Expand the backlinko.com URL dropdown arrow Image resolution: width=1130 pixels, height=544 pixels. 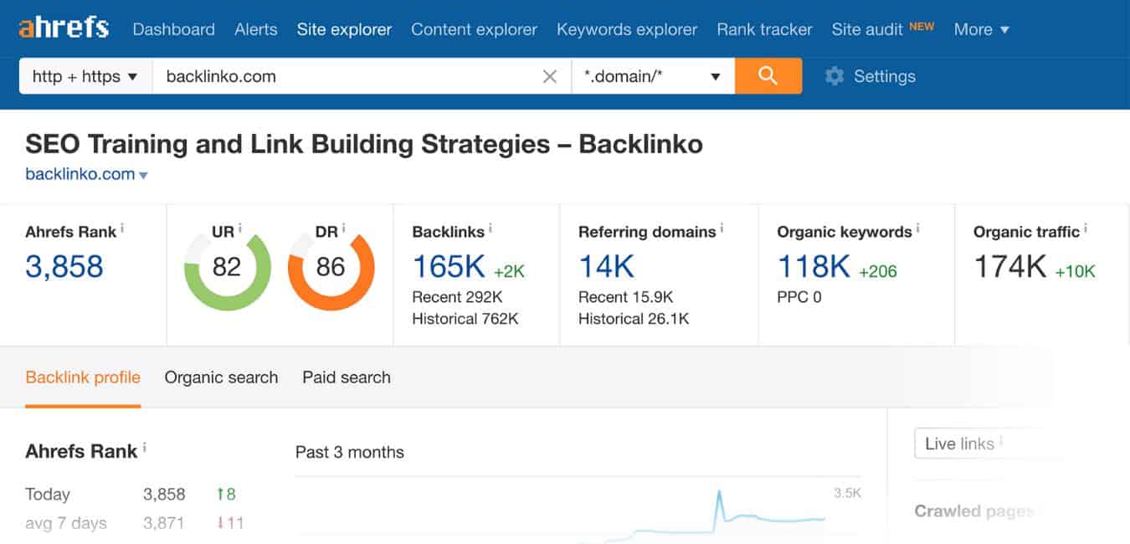click(144, 176)
